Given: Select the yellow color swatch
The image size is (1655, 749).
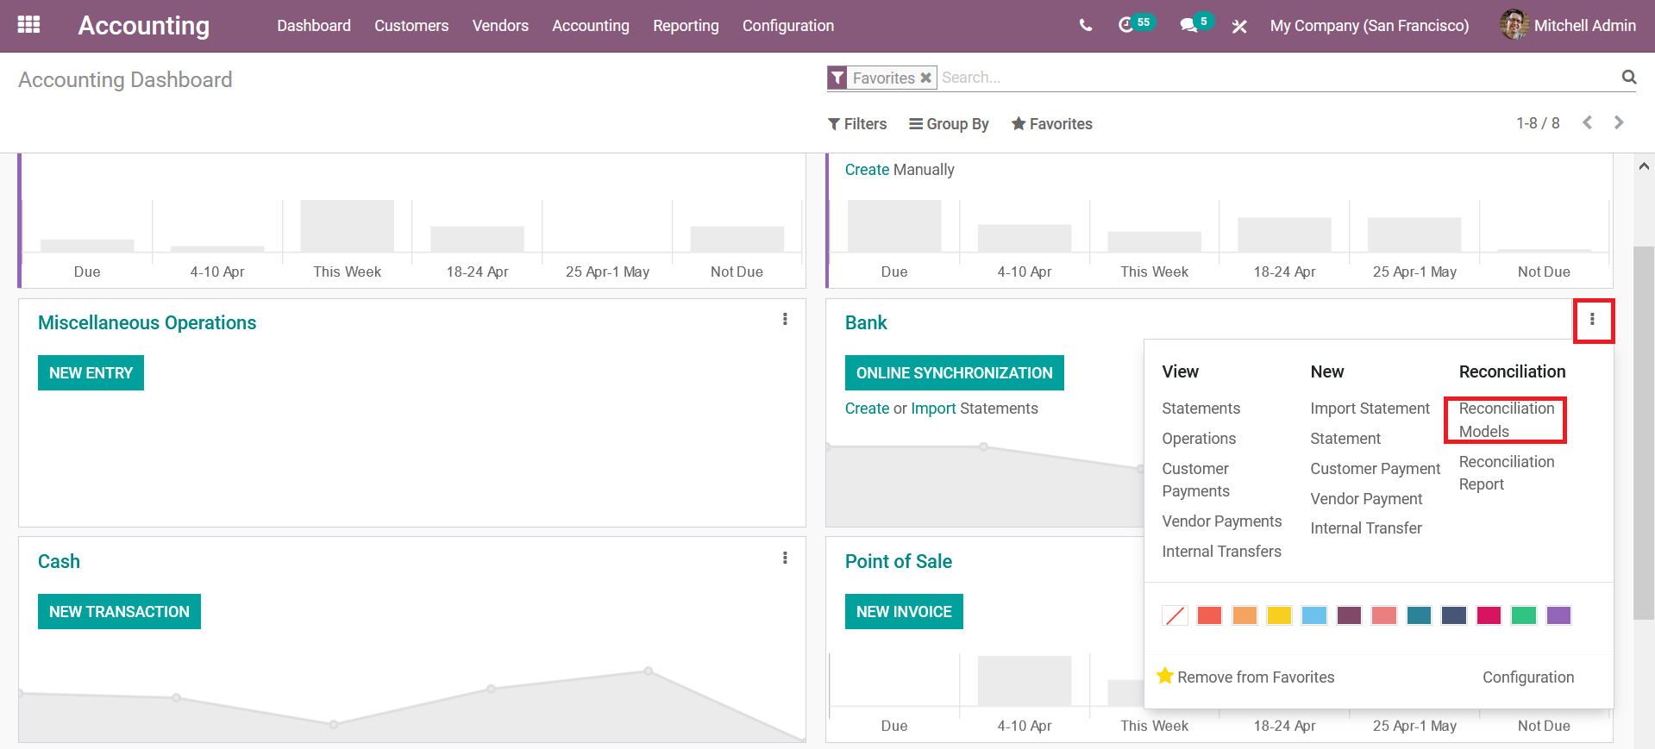Looking at the screenshot, I should coord(1279,615).
